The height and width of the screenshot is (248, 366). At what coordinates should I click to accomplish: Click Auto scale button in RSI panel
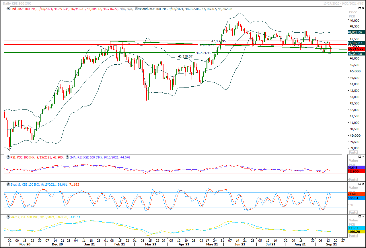[354, 180]
